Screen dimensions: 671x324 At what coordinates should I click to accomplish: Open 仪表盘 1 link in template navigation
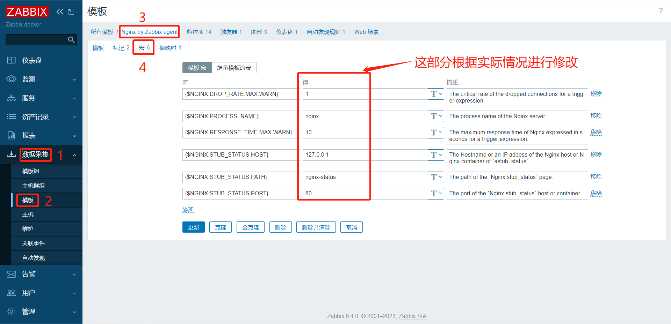click(x=287, y=32)
